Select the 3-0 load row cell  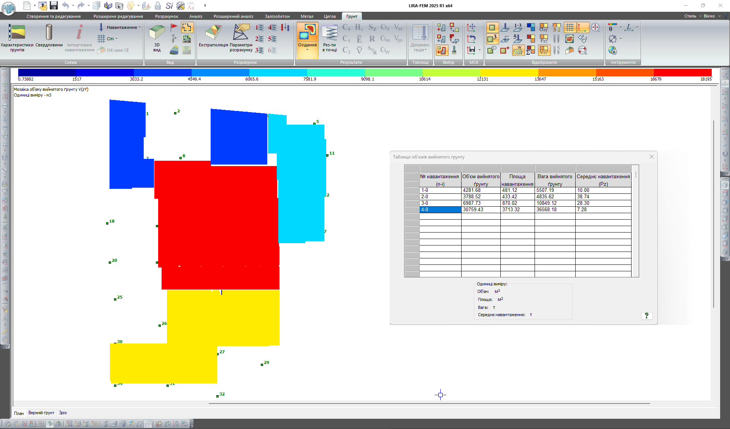pos(440,203)
